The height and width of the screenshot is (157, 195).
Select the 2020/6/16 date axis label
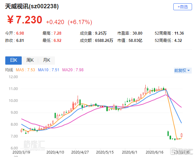click(x=155, y=152)
